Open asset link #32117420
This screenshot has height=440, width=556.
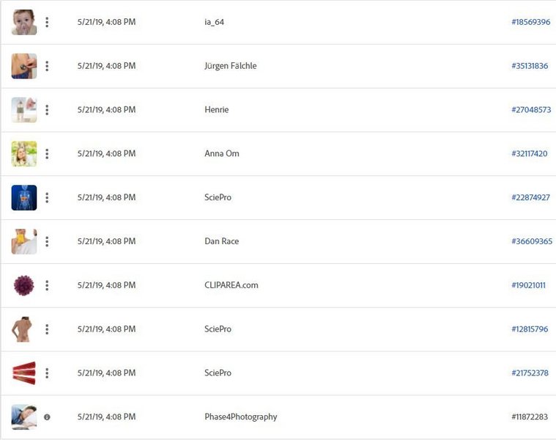coord(530,154)
